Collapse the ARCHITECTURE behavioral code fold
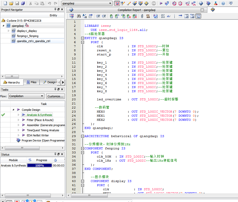Screen dimensions: 238x202 tap(82, 136)
